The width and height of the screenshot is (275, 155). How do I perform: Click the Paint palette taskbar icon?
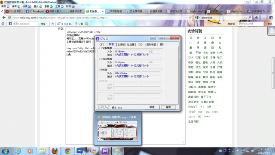[x=117, y=151]
